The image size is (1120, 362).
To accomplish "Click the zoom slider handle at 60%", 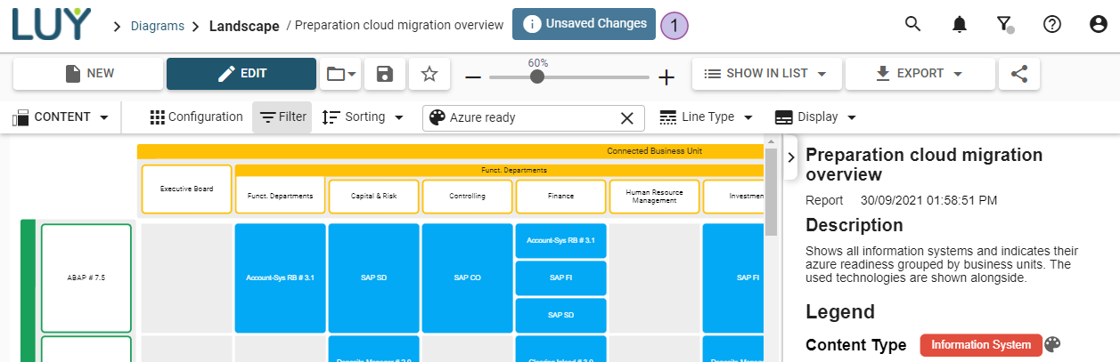I will (x=537, y=76).
